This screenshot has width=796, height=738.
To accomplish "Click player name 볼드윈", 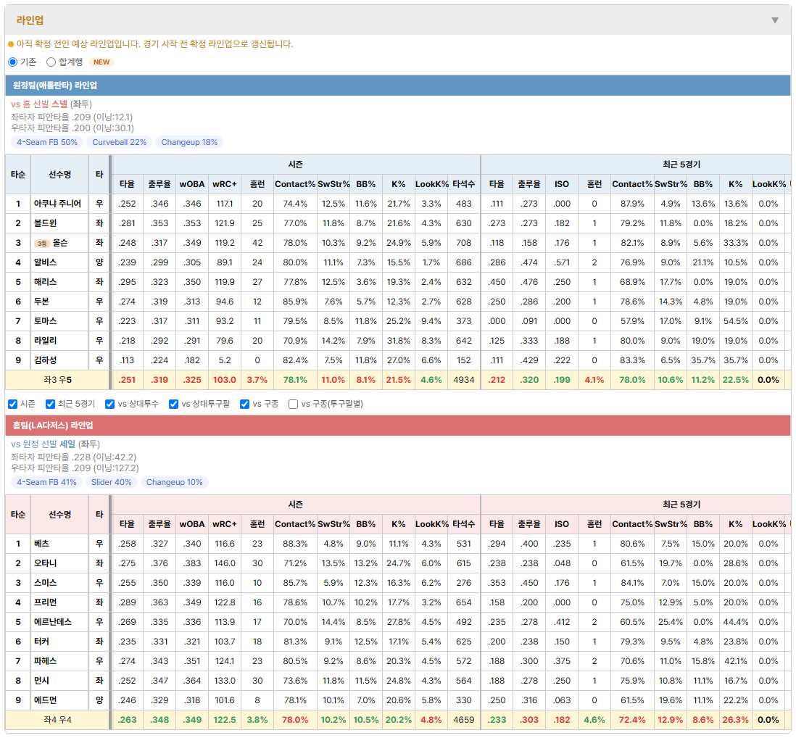I will coord(45,223).
